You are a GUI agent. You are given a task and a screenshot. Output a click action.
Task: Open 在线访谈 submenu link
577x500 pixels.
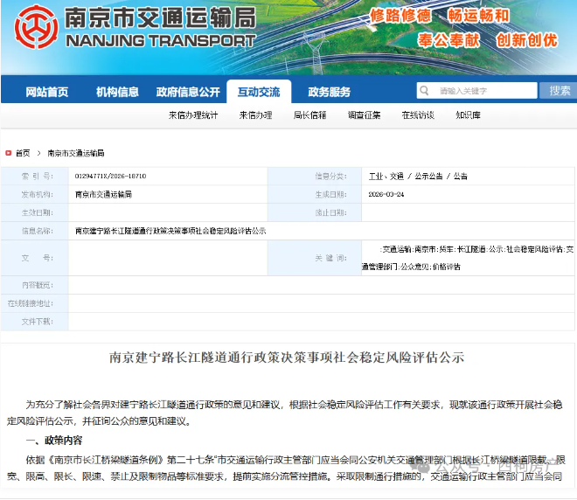tap(418, 115)
